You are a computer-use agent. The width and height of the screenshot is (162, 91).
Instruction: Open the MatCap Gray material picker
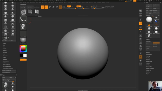coord(23,41)
